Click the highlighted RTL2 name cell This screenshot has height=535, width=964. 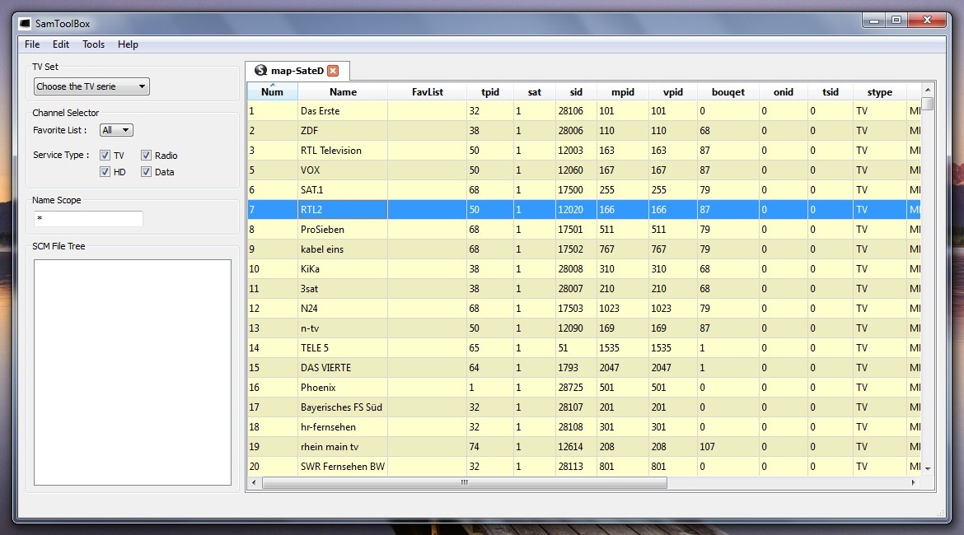click(x=343, y=209)
